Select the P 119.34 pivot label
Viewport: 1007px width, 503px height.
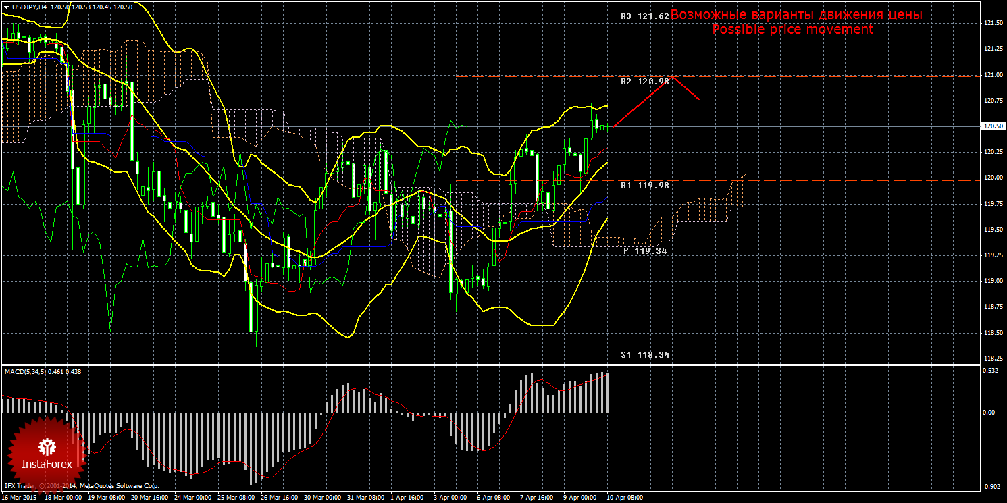(646, 250)
